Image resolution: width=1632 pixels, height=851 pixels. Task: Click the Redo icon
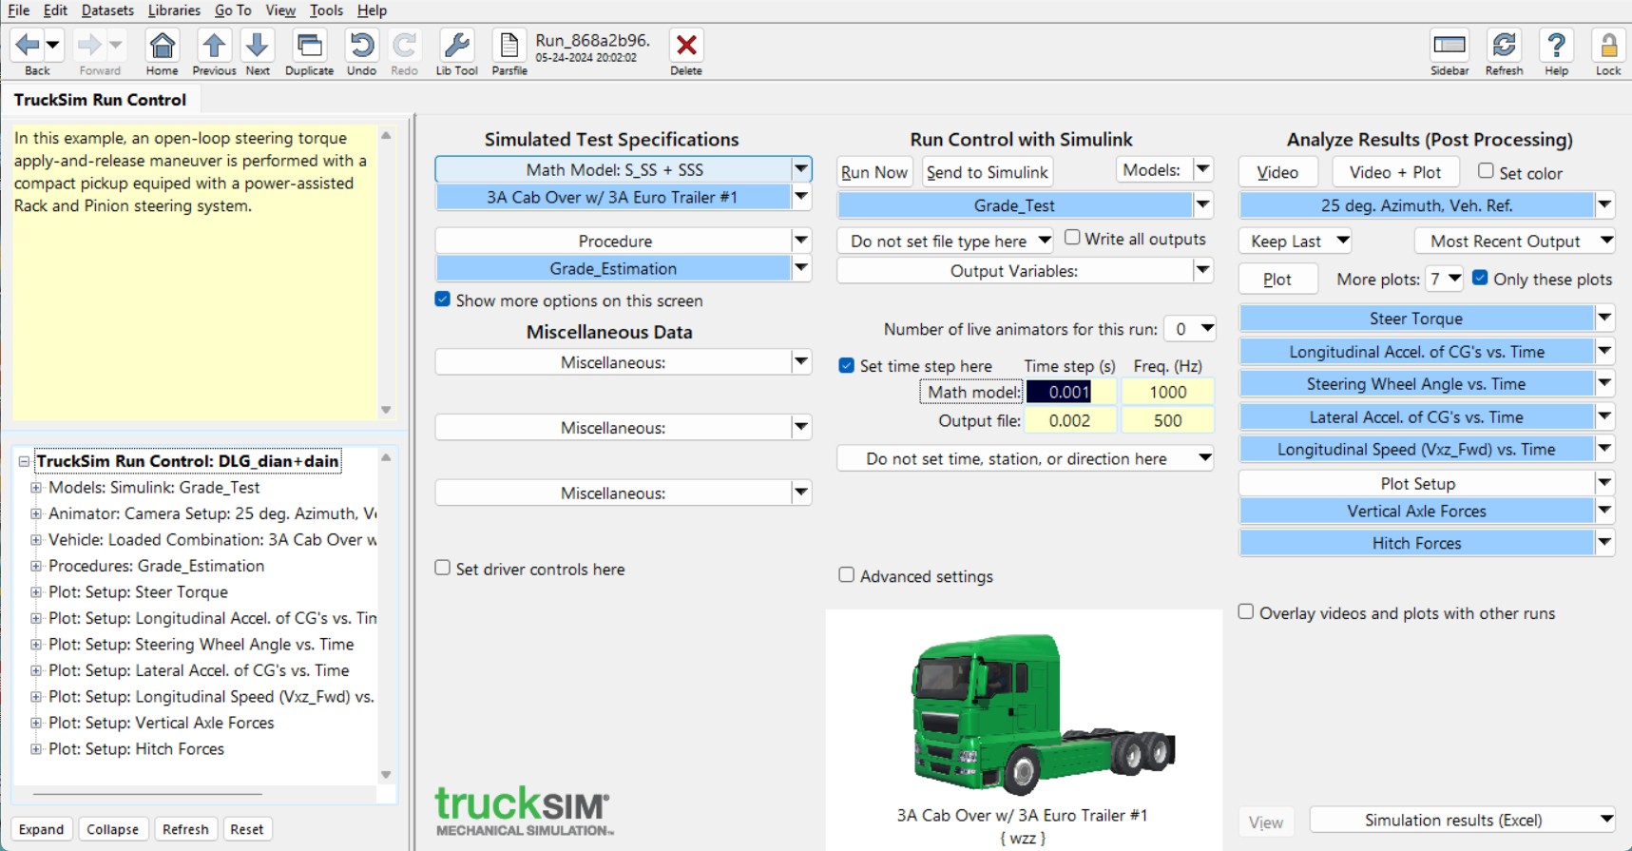click(404, 45)
